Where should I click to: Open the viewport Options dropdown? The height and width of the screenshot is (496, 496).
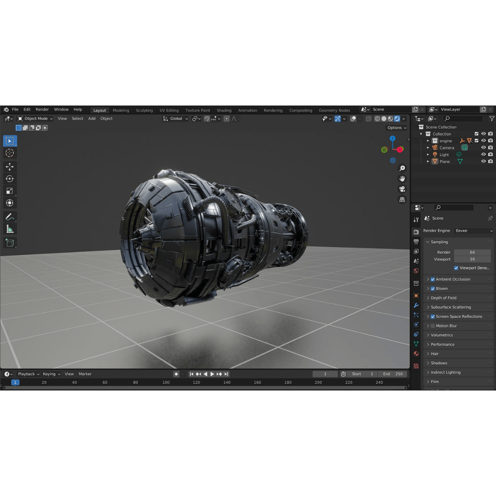click(397, 128)
